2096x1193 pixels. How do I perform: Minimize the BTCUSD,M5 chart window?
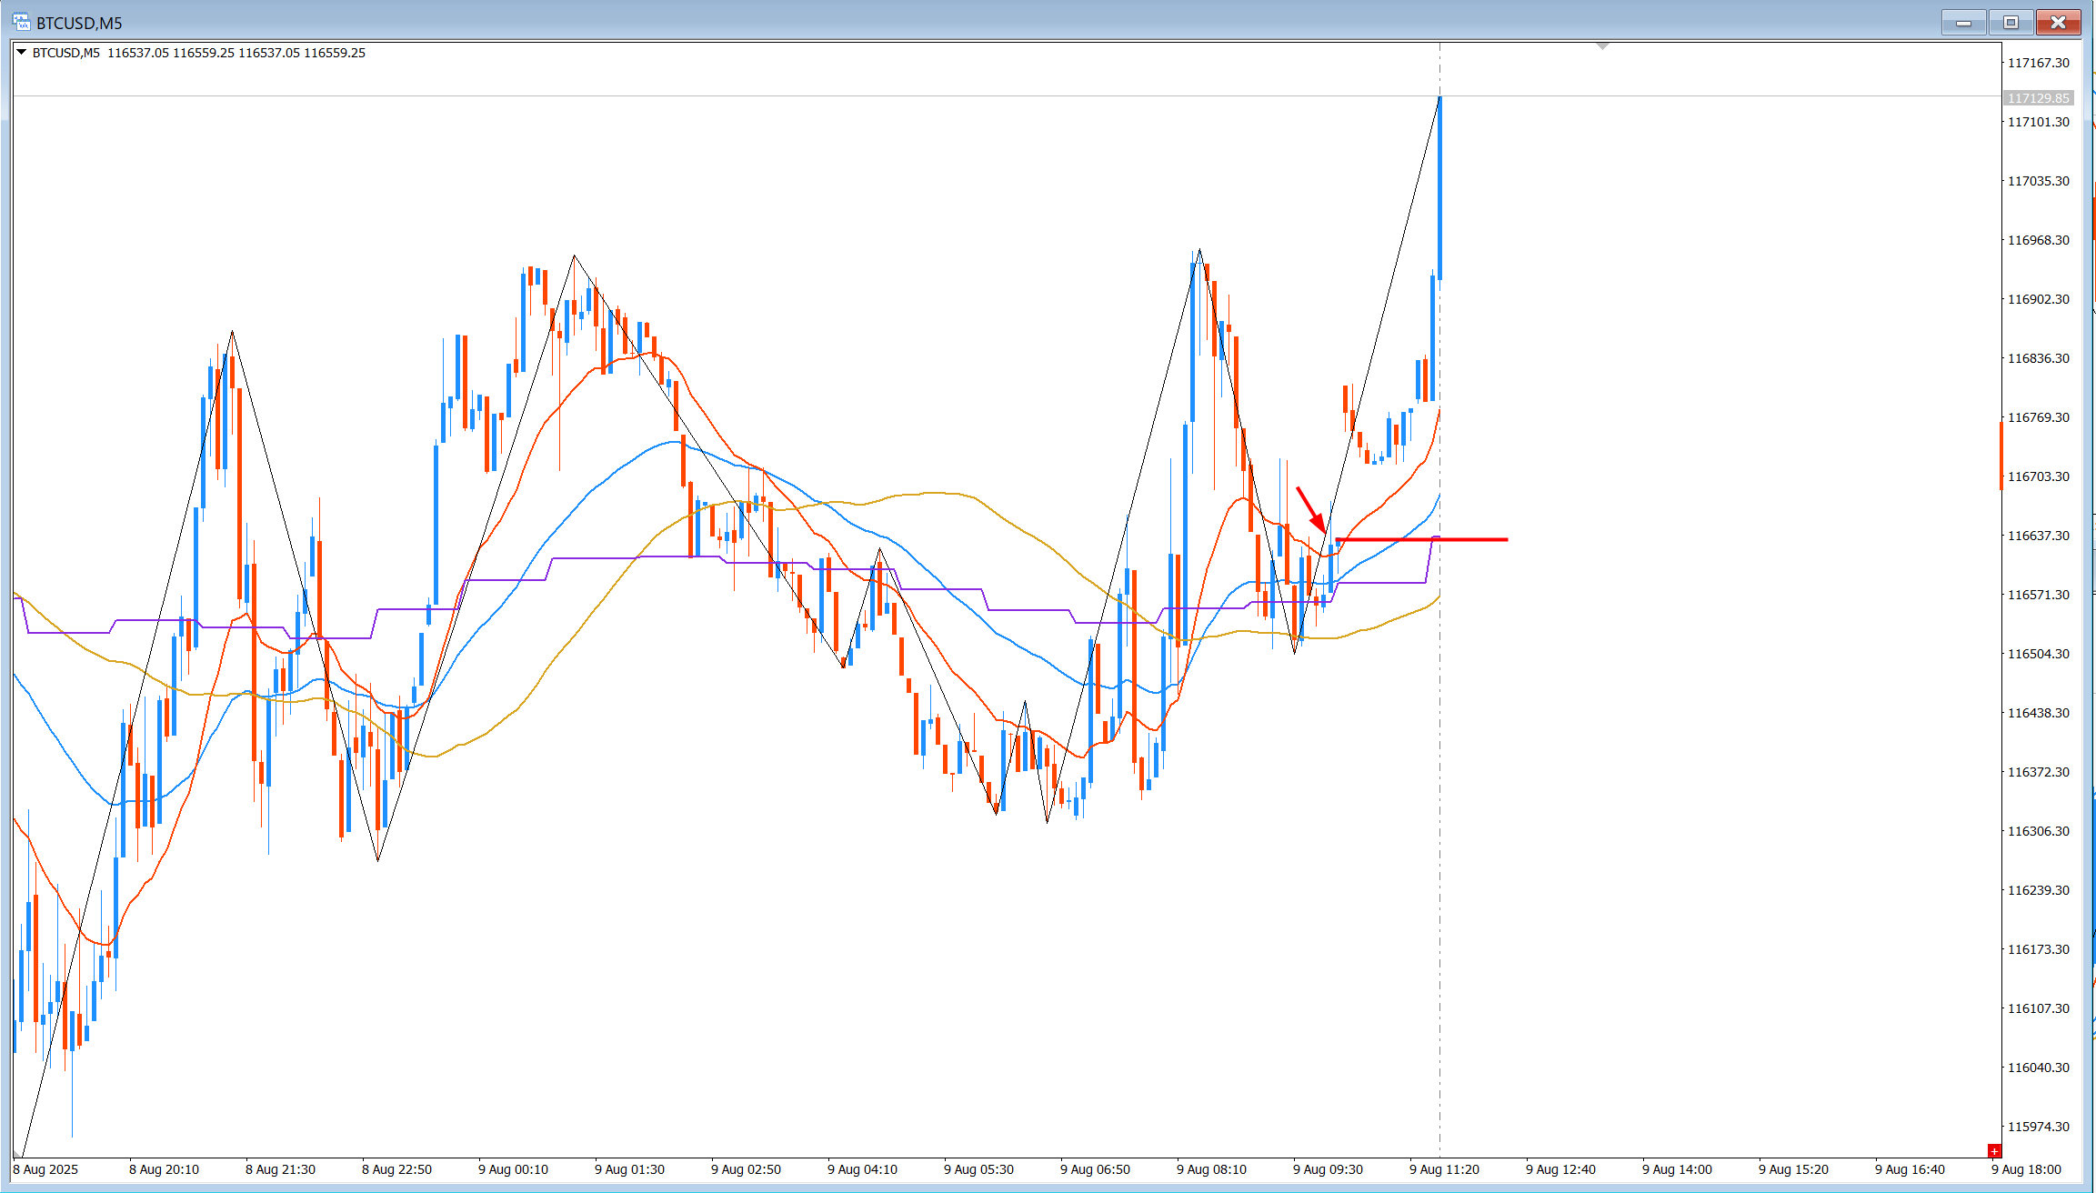[1963, 22]
